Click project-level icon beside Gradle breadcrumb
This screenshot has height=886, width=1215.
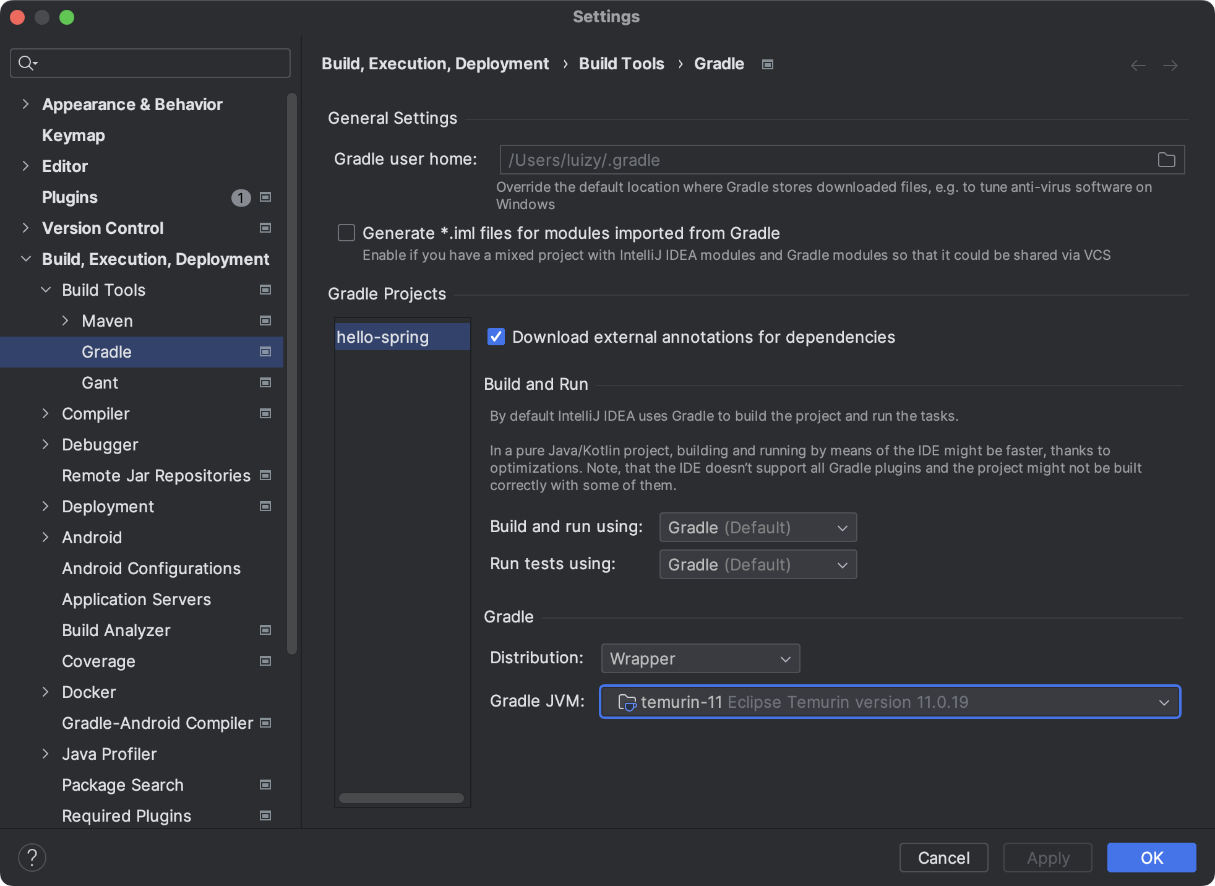768,64
